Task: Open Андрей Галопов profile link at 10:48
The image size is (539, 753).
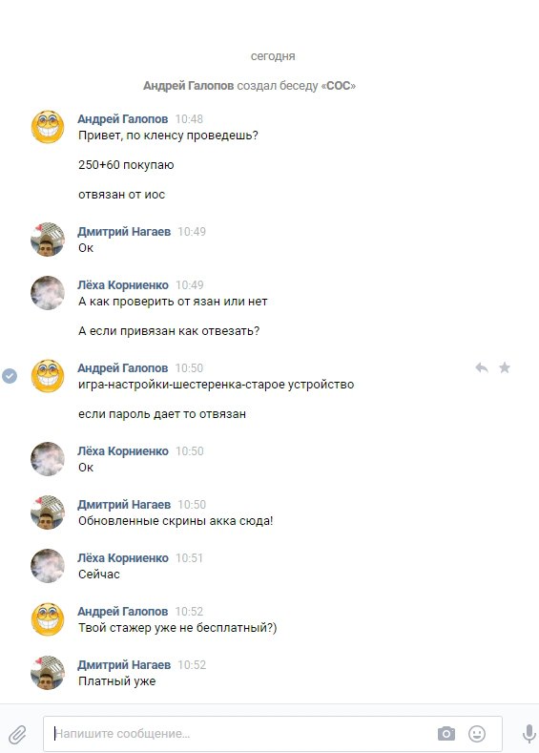Action: [x=123, y=118]
